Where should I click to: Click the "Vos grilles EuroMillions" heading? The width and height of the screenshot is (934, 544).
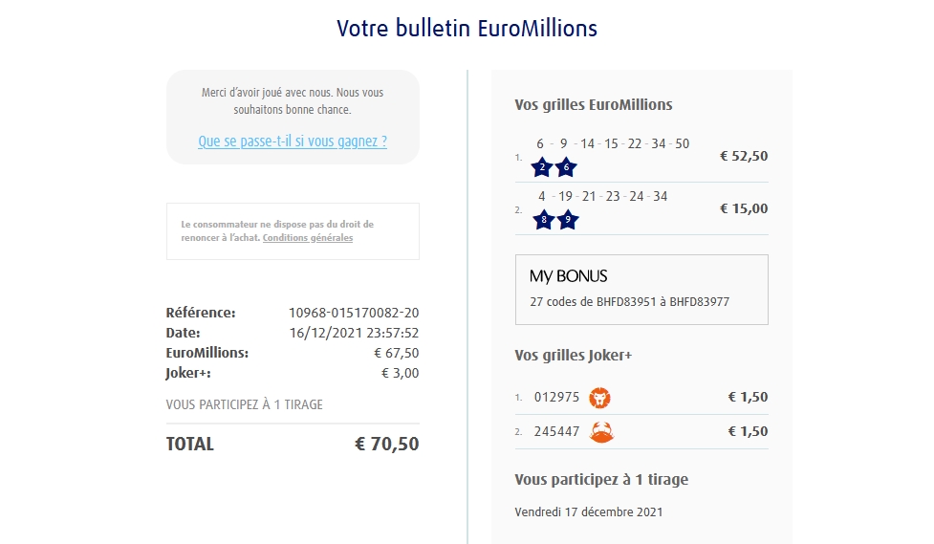pyautogui.click(x=594, y=105)
